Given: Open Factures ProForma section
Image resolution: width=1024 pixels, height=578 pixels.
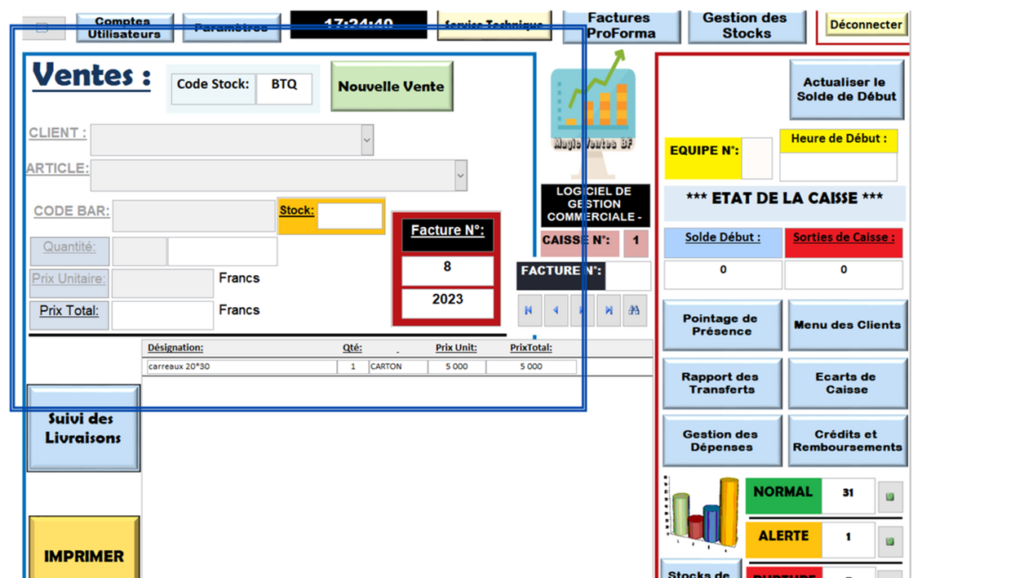Looking at the screenshot, I should [621, 26].
